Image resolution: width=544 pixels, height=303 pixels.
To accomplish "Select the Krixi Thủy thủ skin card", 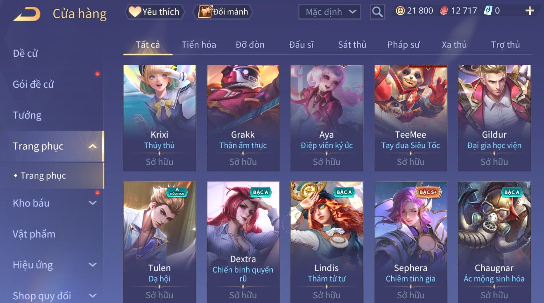I will 160,118.
